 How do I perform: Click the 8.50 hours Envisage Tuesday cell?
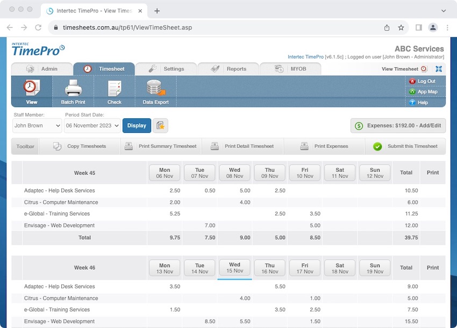pyautogui.click(x=210, y=322)
